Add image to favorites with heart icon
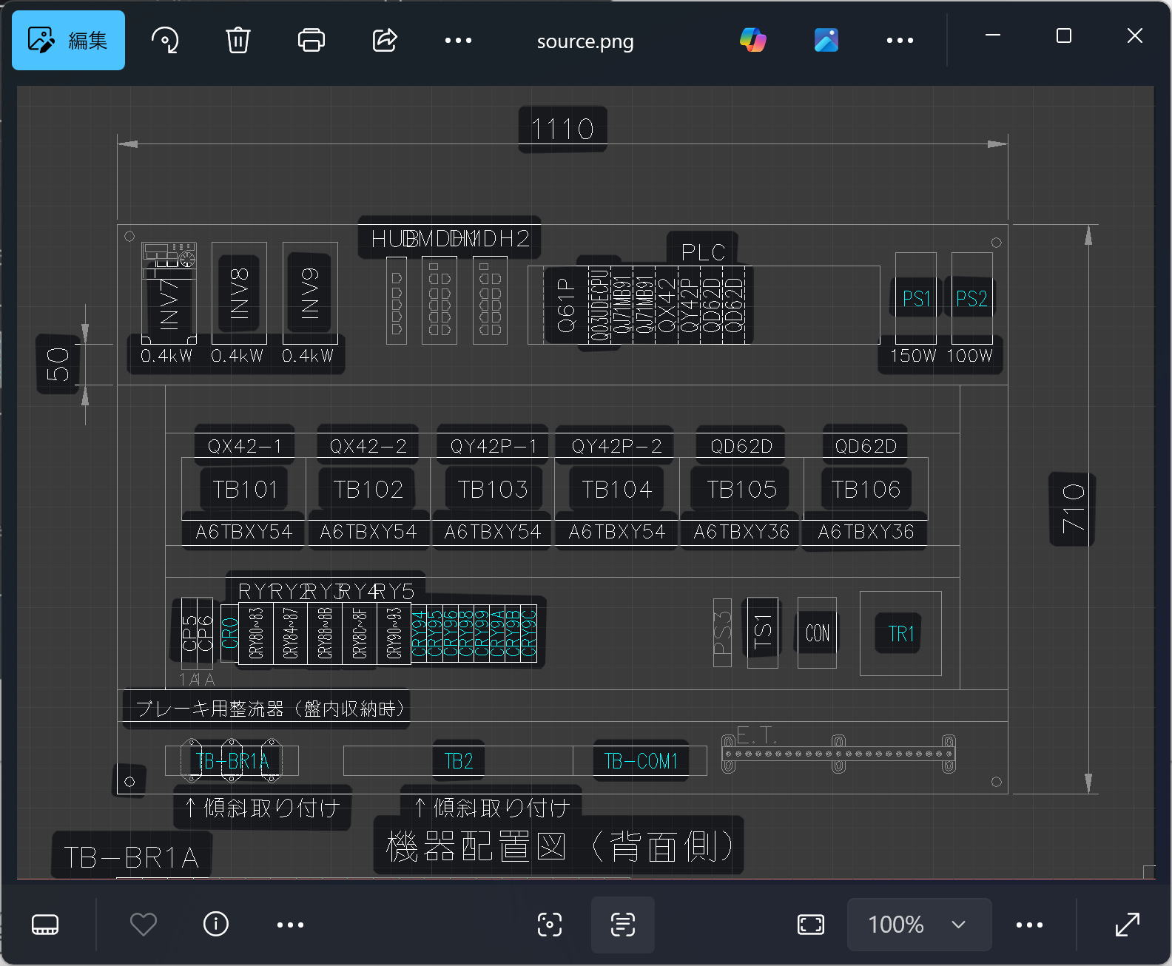Image resolution: width=1172 pixels, height=966 pixels. pyautogui.click(x=144, y=925)
